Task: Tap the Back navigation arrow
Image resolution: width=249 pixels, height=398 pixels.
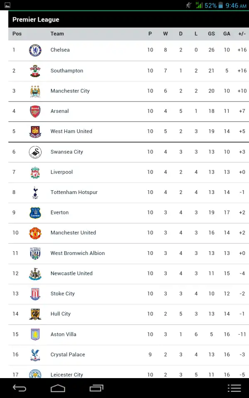Action: pyautogui.click(x=20, y=388)
